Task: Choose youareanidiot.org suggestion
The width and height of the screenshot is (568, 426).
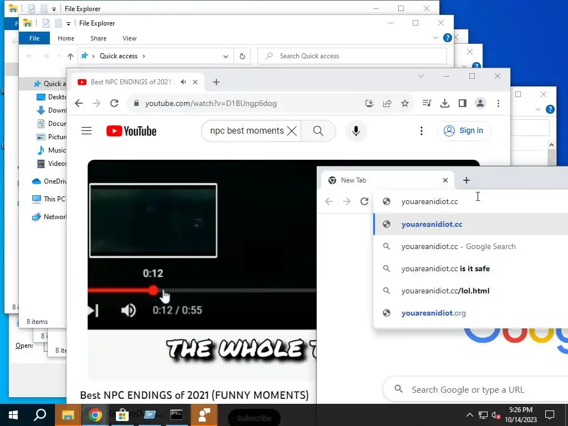Action: coord(470,313)
